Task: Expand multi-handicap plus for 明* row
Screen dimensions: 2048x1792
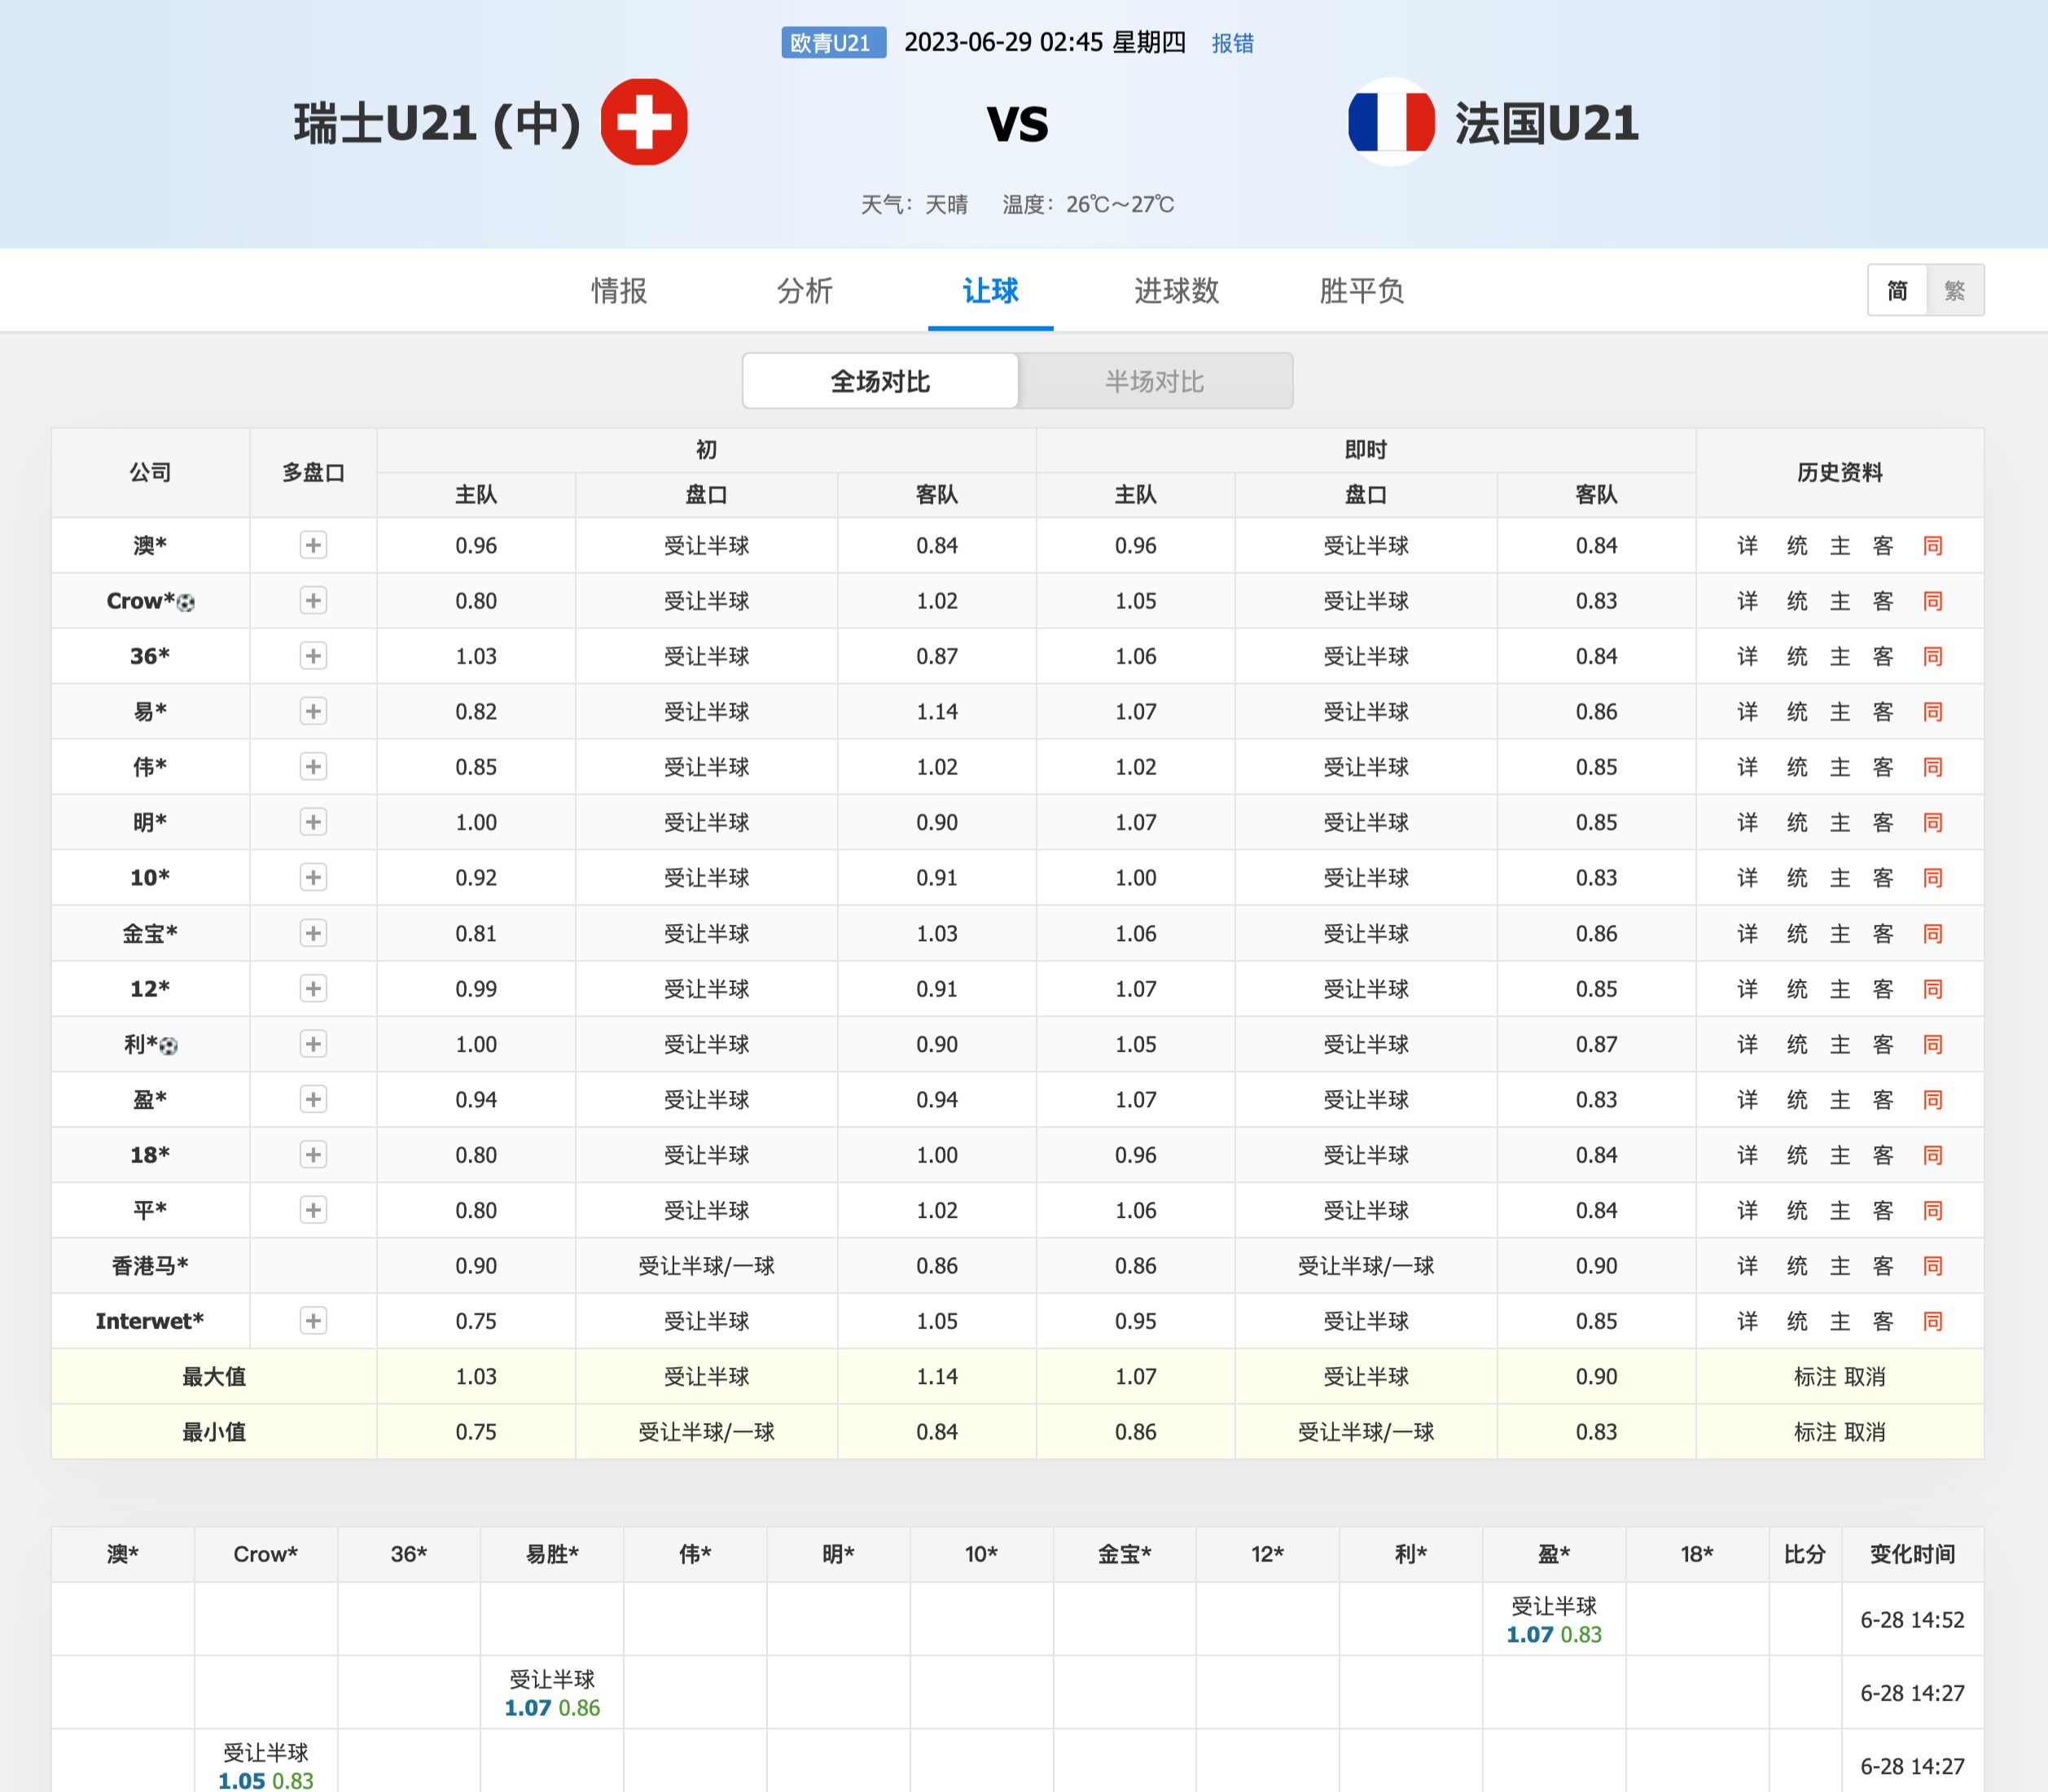Action: [313, 822]
